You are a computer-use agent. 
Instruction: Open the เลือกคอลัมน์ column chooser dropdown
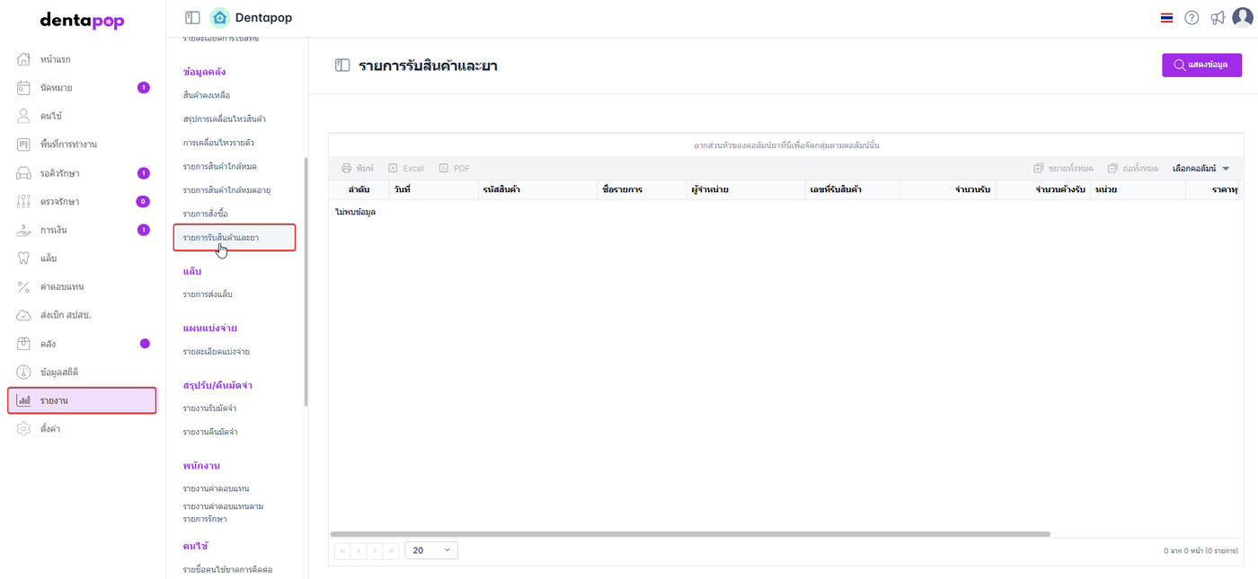click(x=1201, y=168)
